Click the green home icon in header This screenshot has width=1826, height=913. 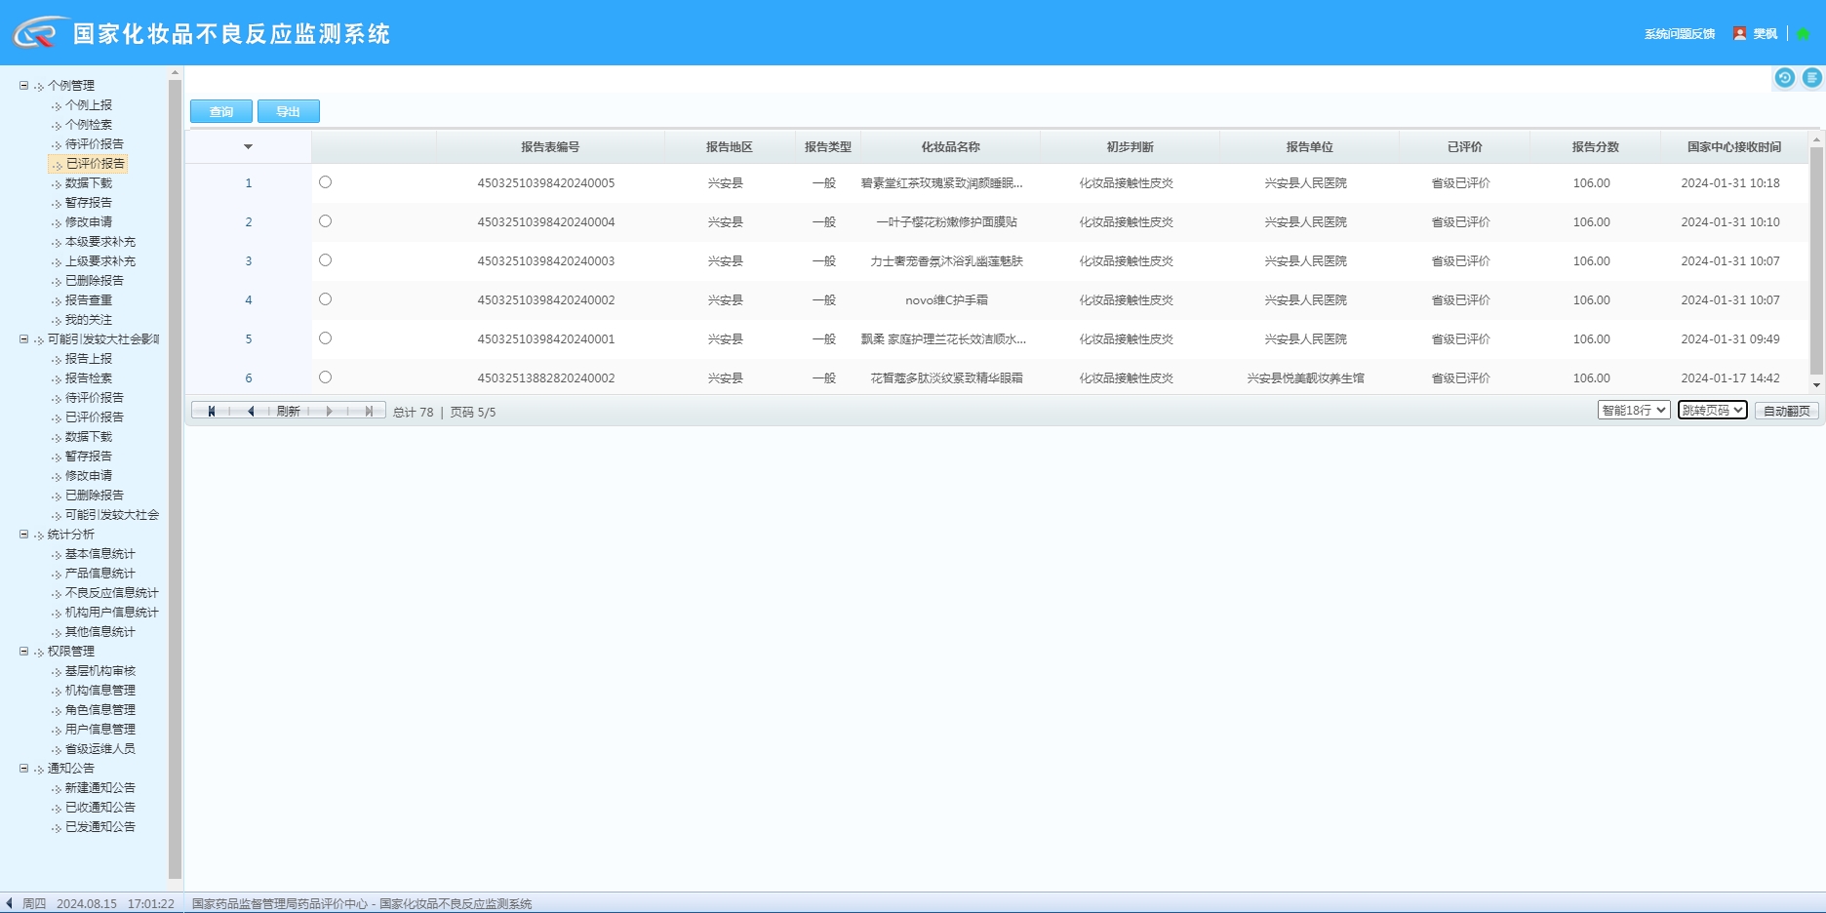click(1804, 34)
